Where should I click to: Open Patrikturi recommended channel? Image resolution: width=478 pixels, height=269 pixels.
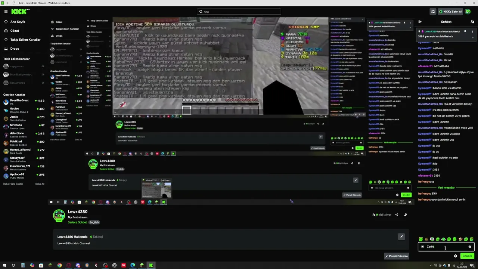pyautogui.click(x=24, y=143)
